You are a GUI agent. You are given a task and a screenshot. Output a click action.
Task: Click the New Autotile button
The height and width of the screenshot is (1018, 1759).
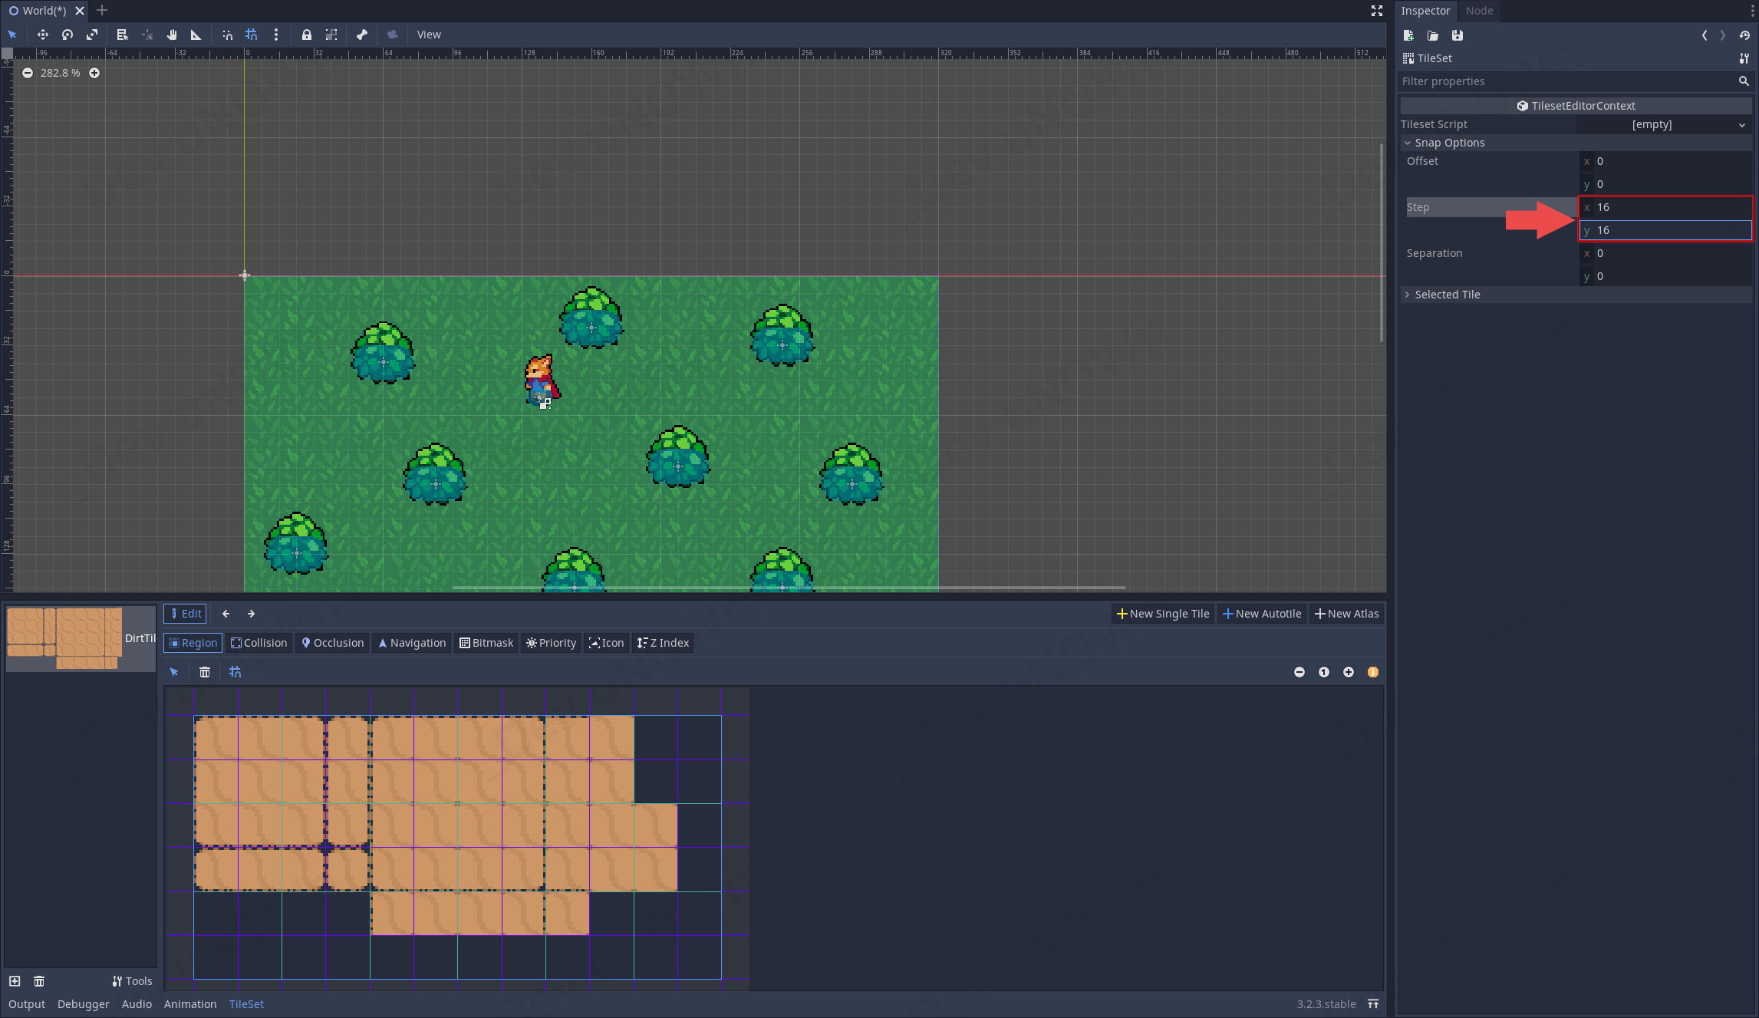click(x=1261, y=614)
